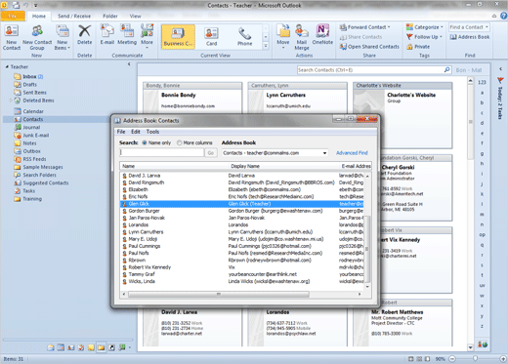
Task: Click the zoom slider handle
Action: [475, 358]
